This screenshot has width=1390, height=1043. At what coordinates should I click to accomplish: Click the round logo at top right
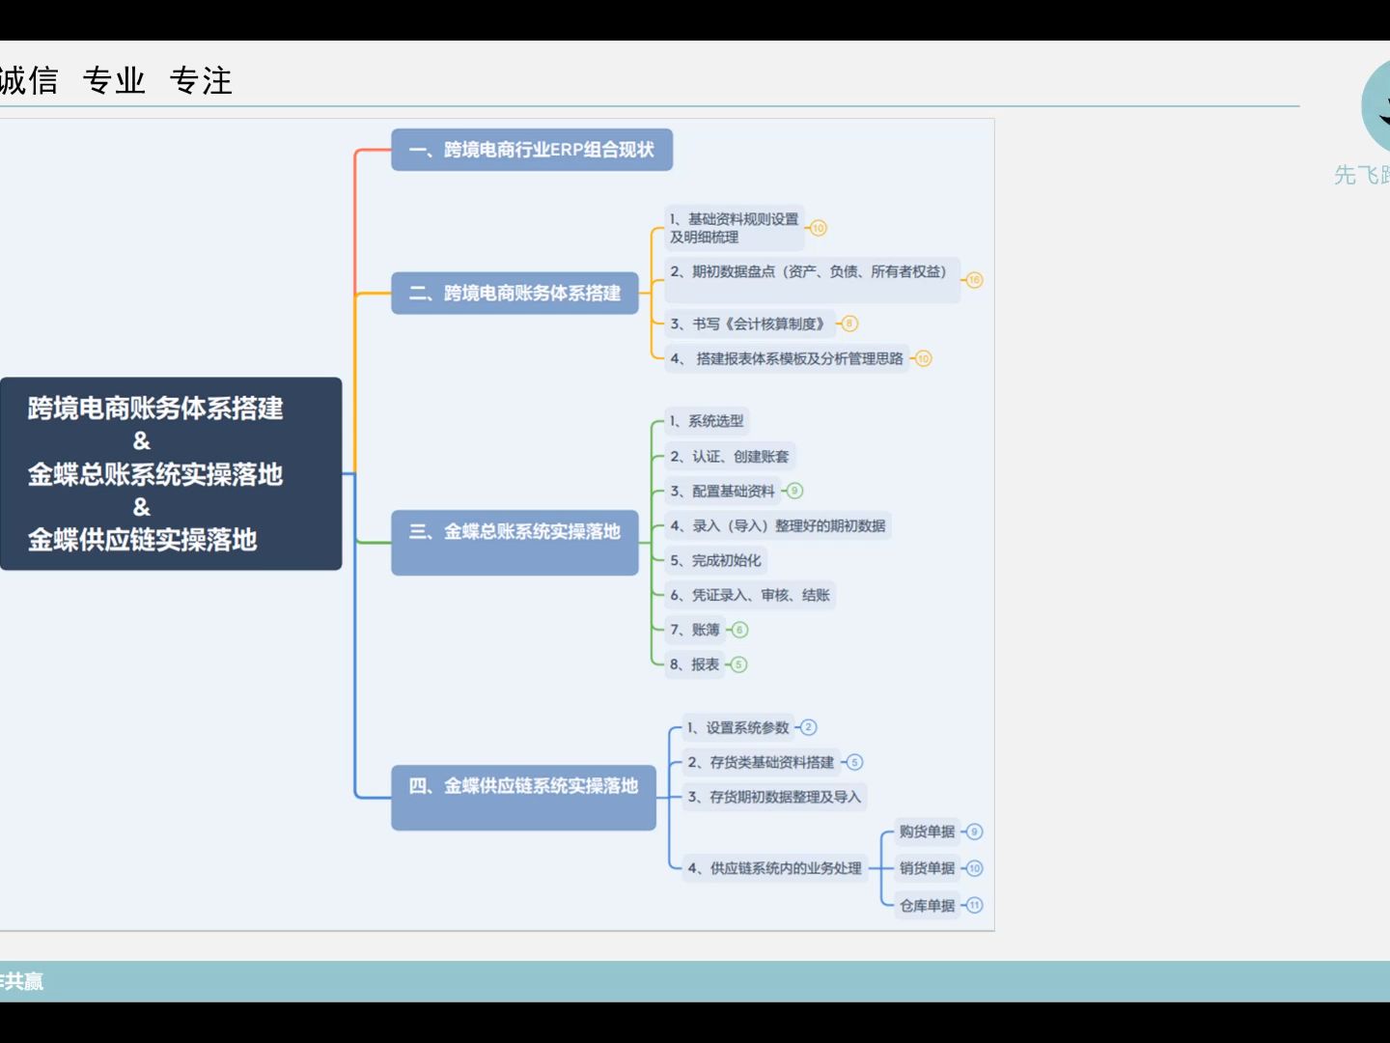[x=1376, y=106]
